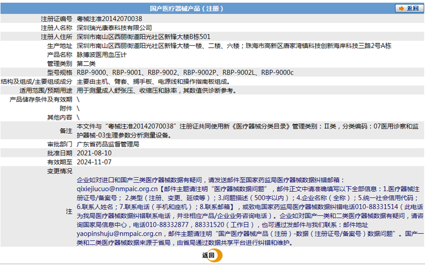Select intended use text 用于测量成人舒张压

click(x=156, y=90)
